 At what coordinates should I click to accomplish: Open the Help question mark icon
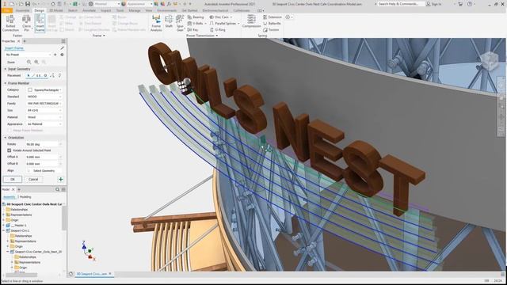pos(470,4)
